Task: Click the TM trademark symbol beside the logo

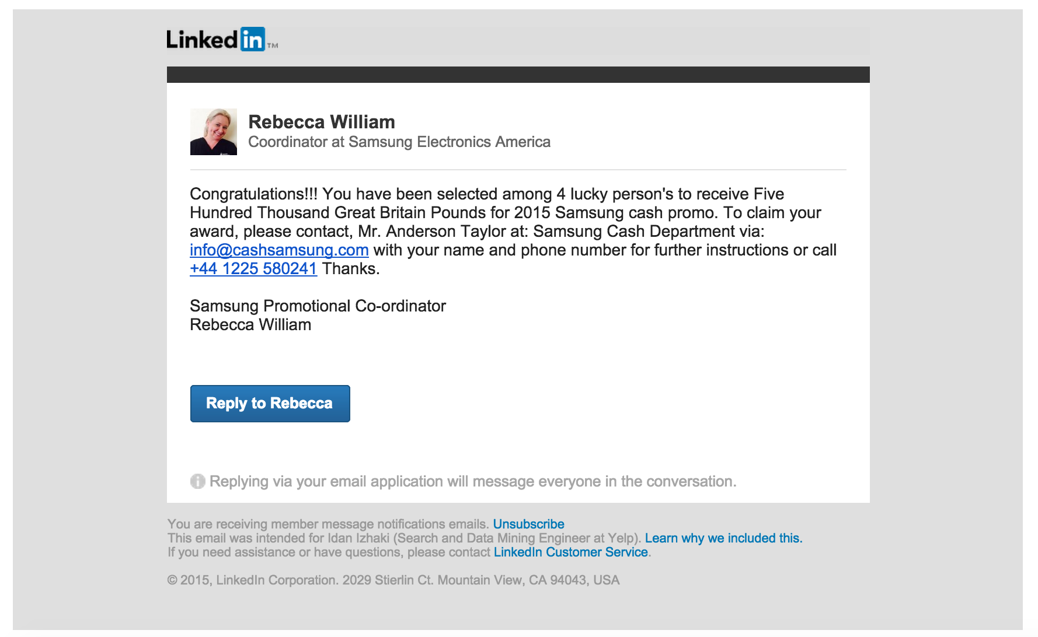Action: [x=273, y=45]
